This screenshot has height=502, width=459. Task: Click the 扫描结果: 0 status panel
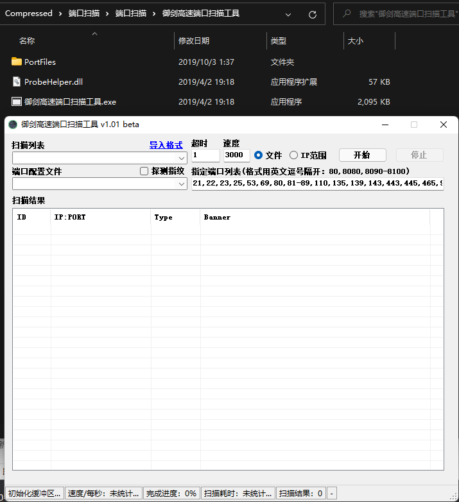point(301,494)
